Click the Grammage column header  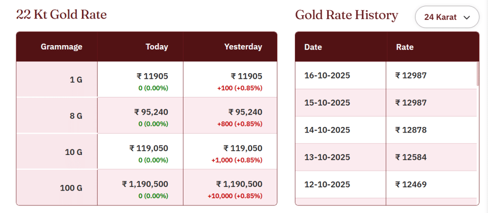pos(61,47)
